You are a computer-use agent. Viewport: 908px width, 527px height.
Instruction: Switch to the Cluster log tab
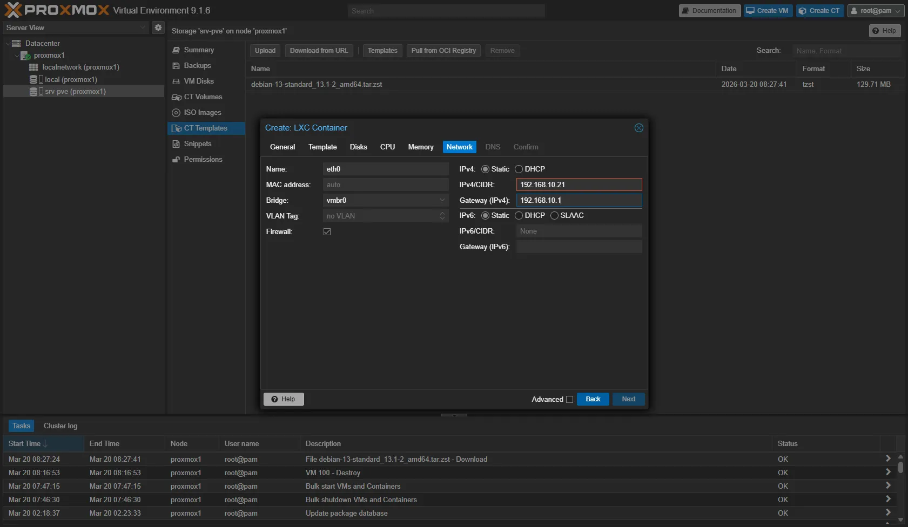point(60,426)
